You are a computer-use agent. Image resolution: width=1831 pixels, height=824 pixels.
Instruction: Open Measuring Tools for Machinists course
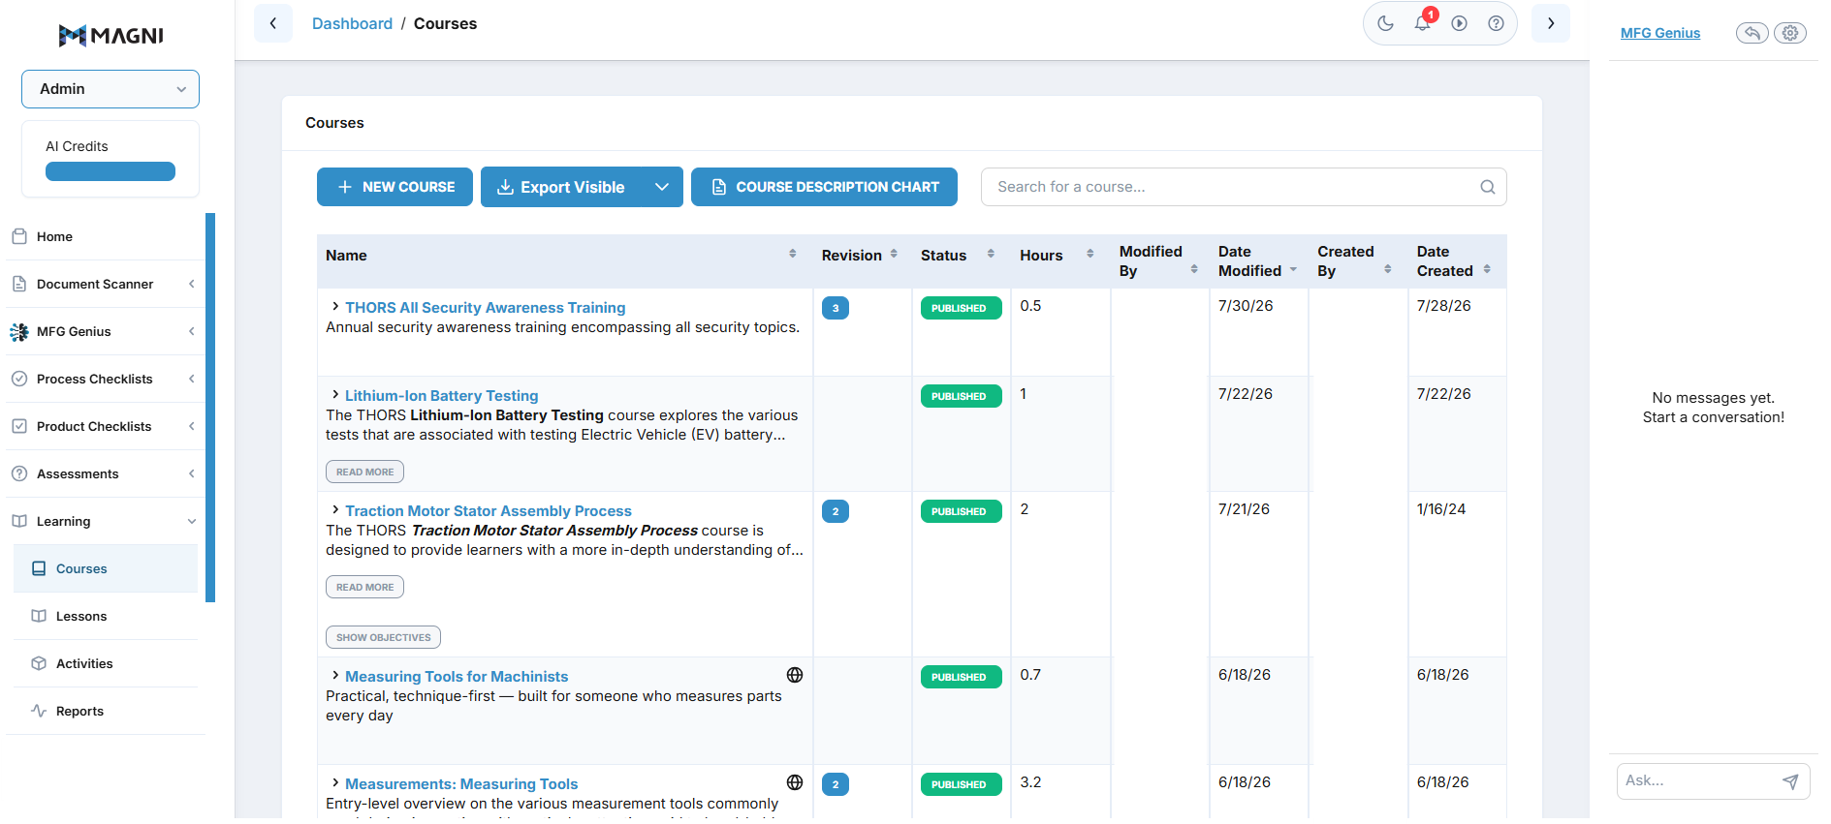[457, 677]
